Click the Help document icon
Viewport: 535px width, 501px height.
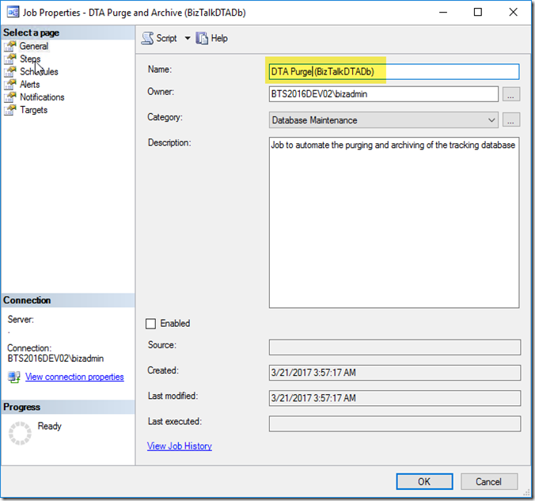[202, 38]
